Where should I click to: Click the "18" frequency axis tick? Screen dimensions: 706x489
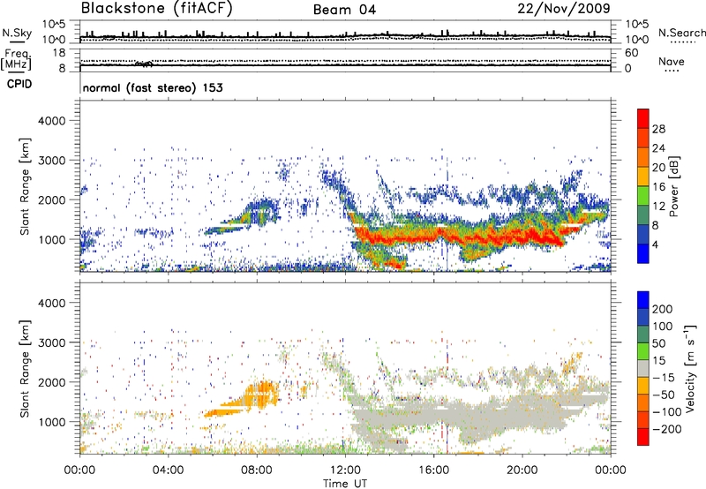point(58,53)
